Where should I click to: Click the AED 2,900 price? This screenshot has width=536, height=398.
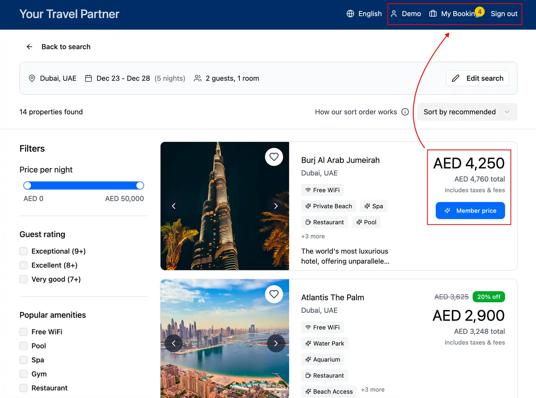click(469, 315)
